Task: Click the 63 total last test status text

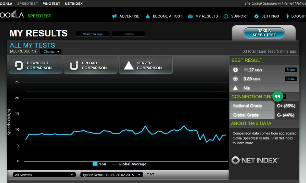Action: (x=269, y=51)
